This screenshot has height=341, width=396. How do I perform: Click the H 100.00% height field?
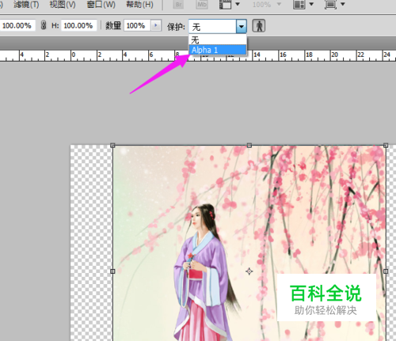click(x=78, y=25)
